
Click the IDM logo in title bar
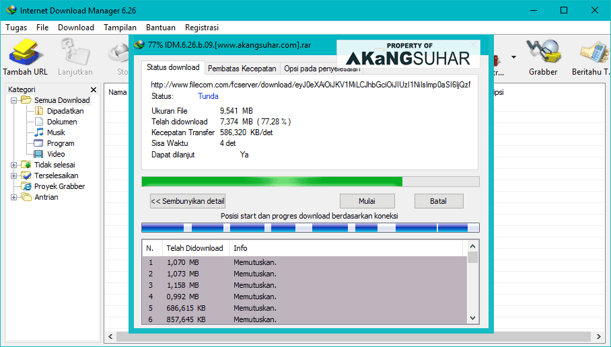click(11, 11)
